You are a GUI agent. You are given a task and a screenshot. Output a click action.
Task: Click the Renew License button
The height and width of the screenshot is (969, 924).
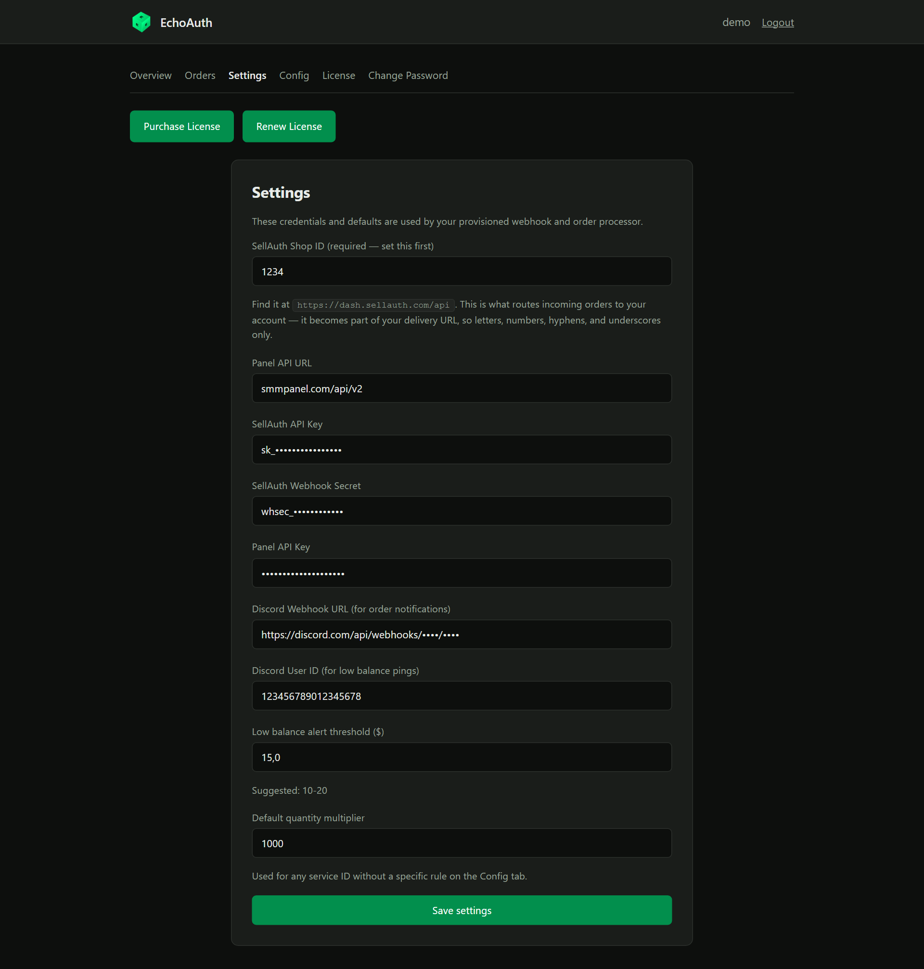click(289, 126)
